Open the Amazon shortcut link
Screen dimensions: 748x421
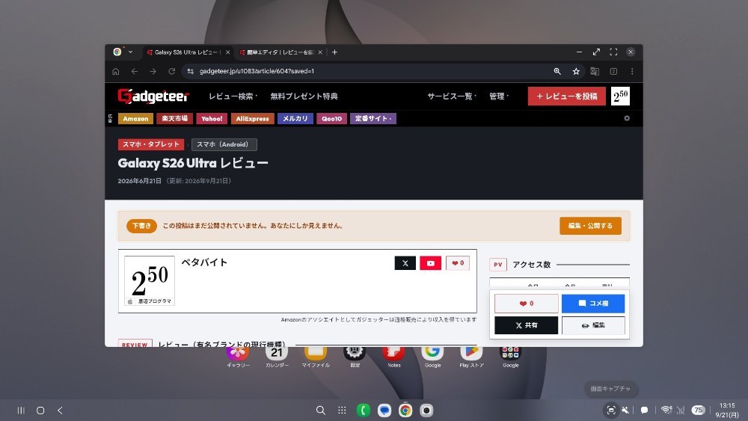pos(135,119)
